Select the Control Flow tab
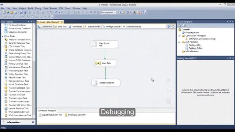The image size is (235, 132). click(x=45, y=27)
